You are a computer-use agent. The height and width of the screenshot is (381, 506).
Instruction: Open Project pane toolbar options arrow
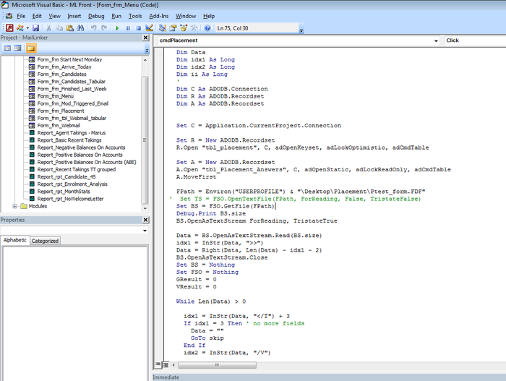[147, 51]
